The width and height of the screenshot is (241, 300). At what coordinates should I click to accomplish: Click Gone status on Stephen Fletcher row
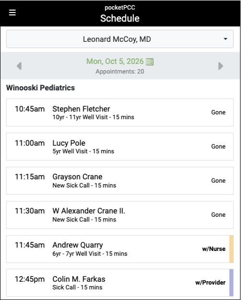coord(218,112)
